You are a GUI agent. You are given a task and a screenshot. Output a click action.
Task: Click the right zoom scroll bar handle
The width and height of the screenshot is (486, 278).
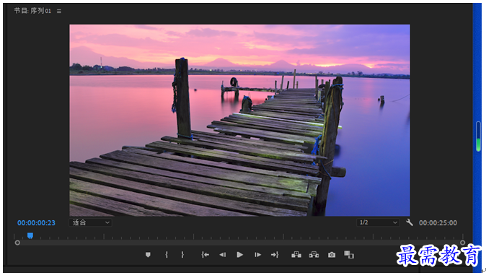[x=462, y=243]
